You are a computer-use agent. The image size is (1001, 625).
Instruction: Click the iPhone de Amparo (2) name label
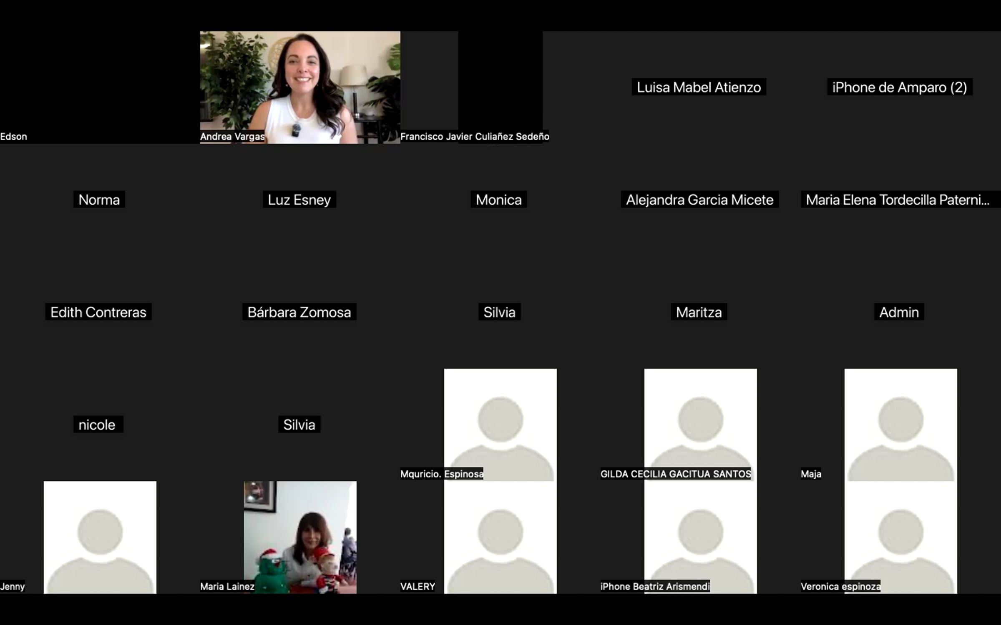(900, 87)
